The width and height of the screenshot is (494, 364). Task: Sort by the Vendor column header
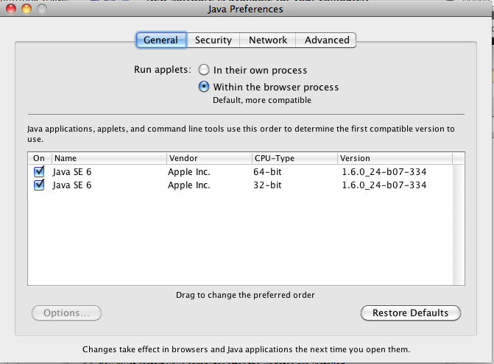coord(209,158)
